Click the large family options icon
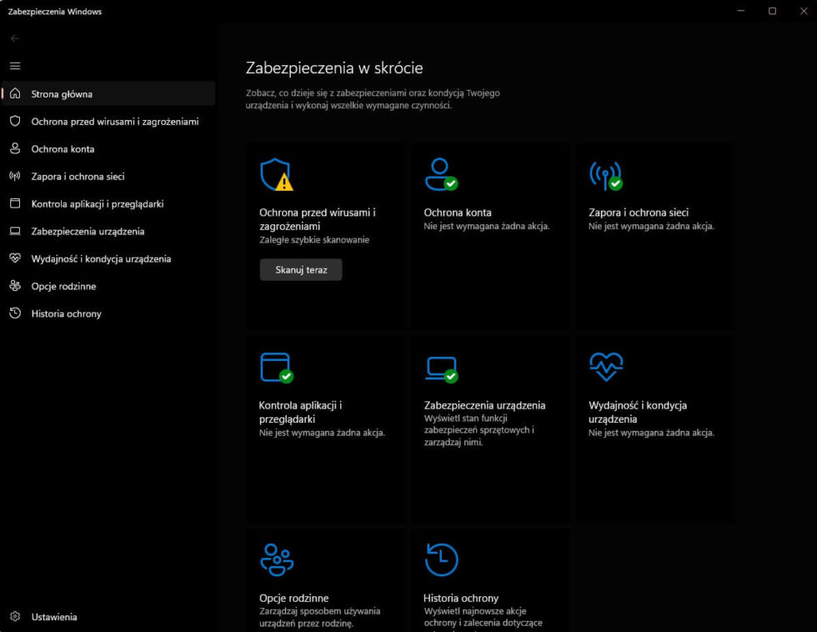The height and width of the screenshot is (632, 817). click(277, 559)
